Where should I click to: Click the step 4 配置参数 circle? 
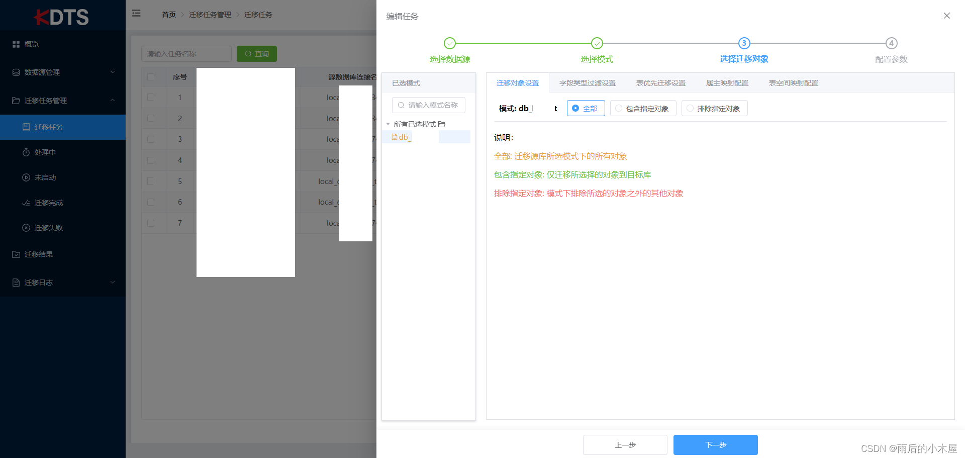(x=892, y=43)
